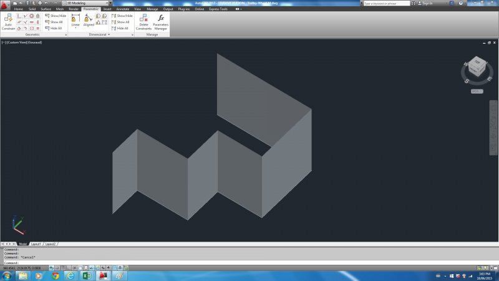Switch to the Home ribbon tab
The width and height of the screenshot is (499, 281).
tap(19, 9)
